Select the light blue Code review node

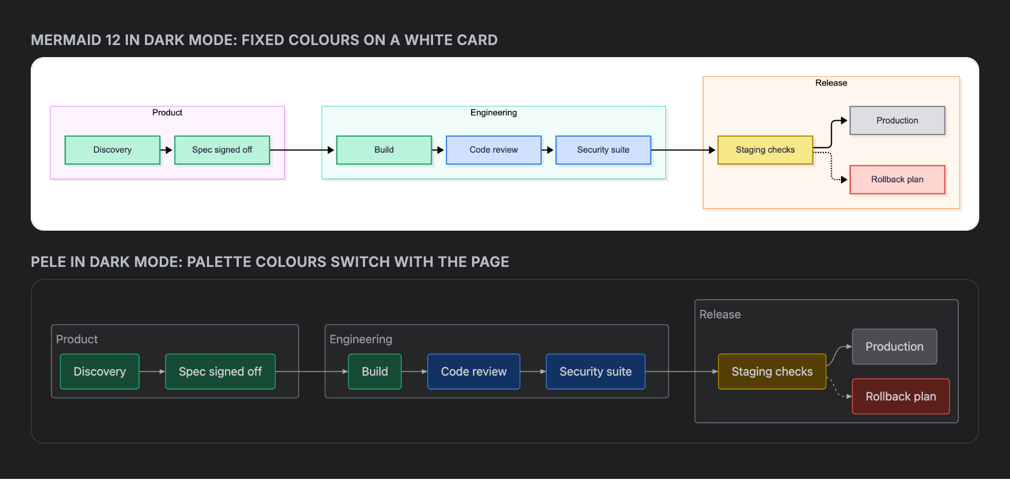click(x=493, y=150)
